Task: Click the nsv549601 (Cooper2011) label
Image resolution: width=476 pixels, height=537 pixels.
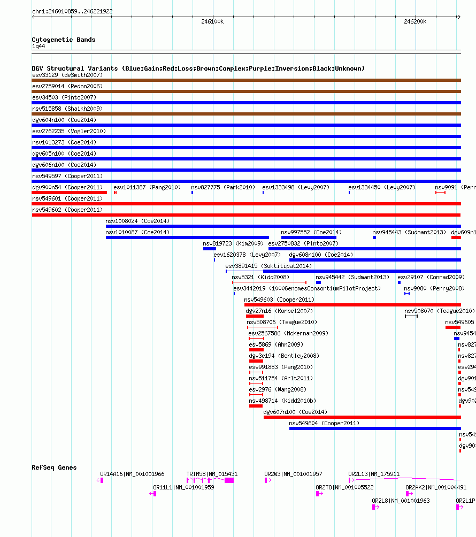Action: pos(67,198)
